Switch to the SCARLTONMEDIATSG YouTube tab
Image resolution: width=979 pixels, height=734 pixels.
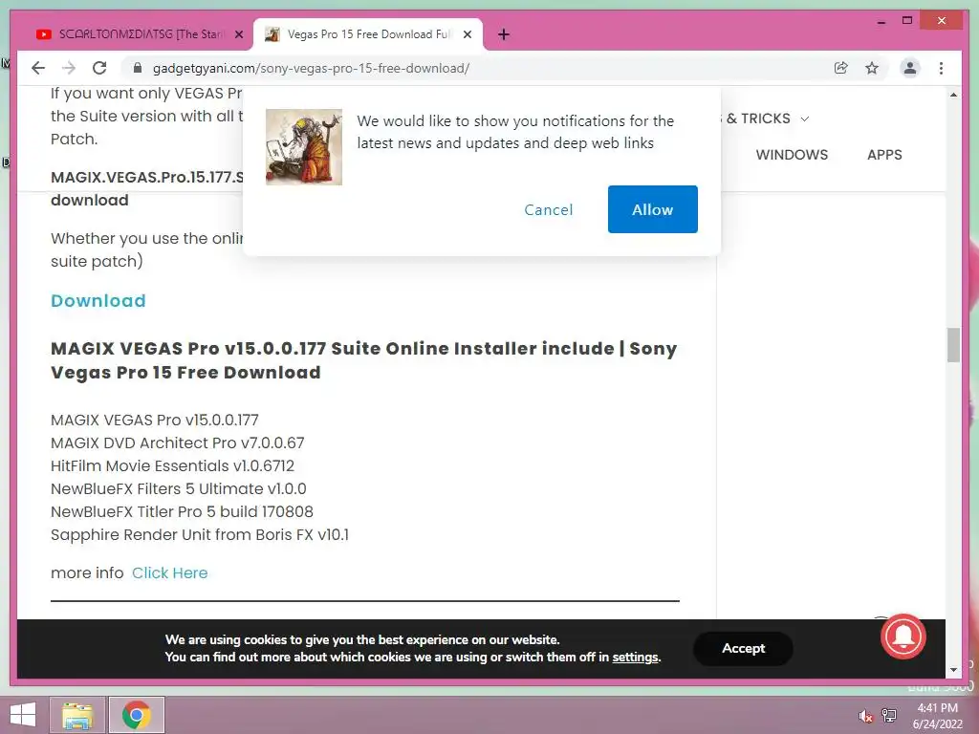click(x=140, y=34)
